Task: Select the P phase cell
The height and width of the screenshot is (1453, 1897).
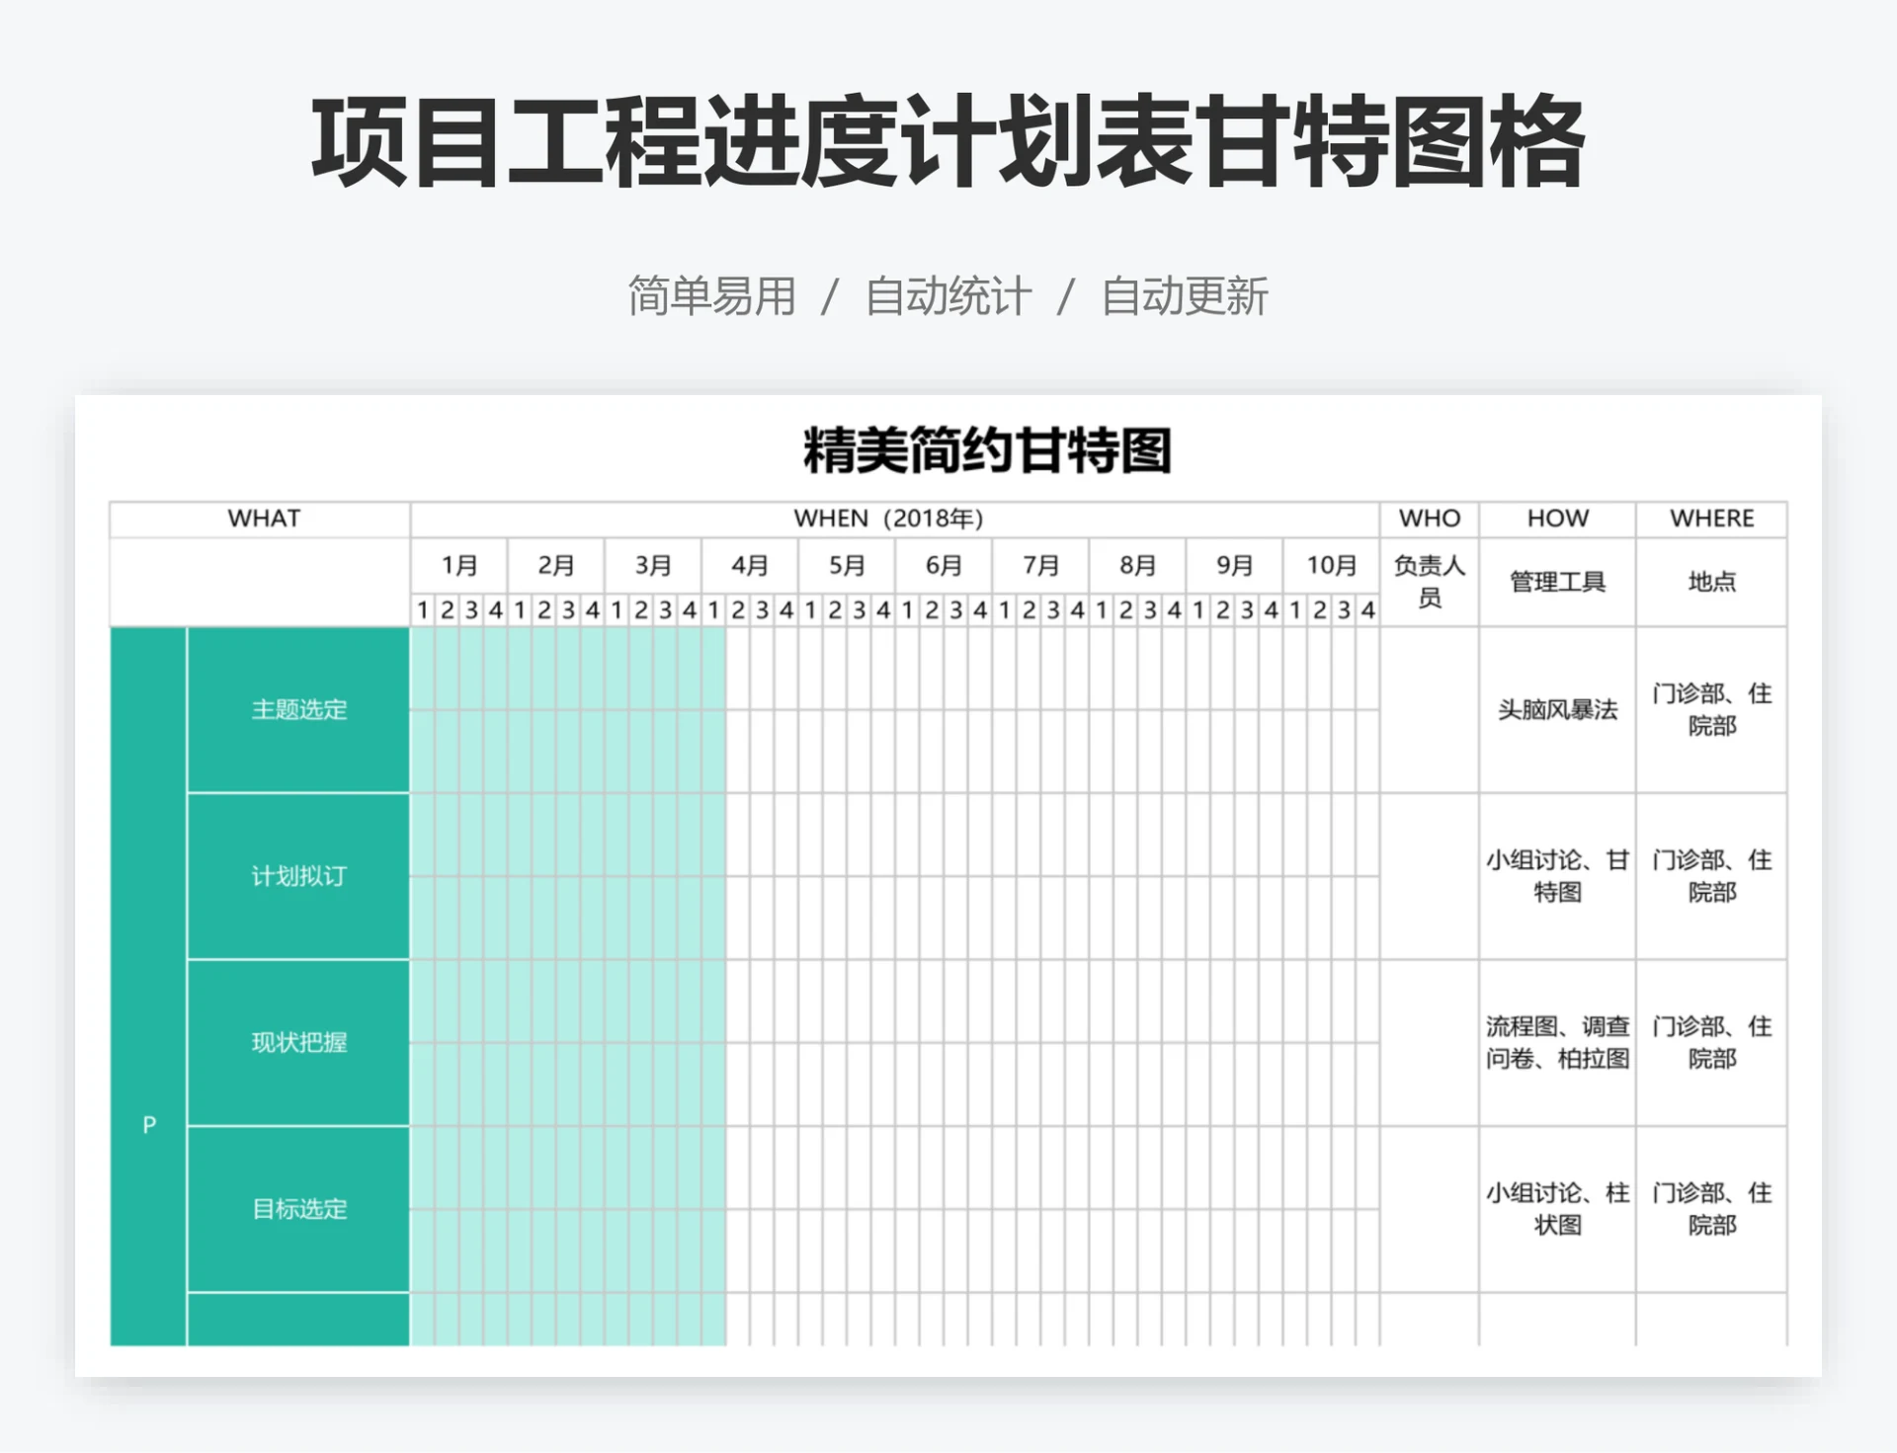Action: [148, 1123]
